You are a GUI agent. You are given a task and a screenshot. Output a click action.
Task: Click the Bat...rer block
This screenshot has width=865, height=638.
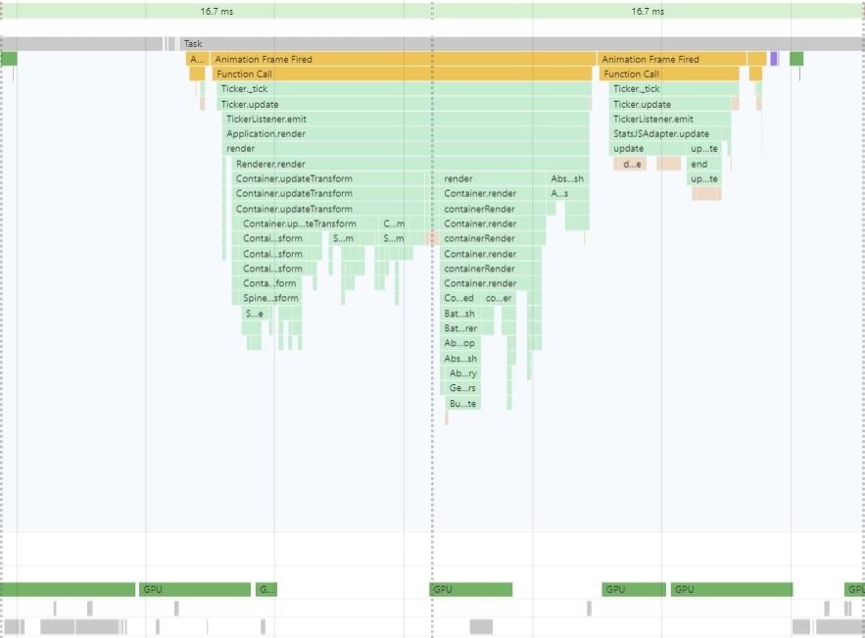pos(461,328)
